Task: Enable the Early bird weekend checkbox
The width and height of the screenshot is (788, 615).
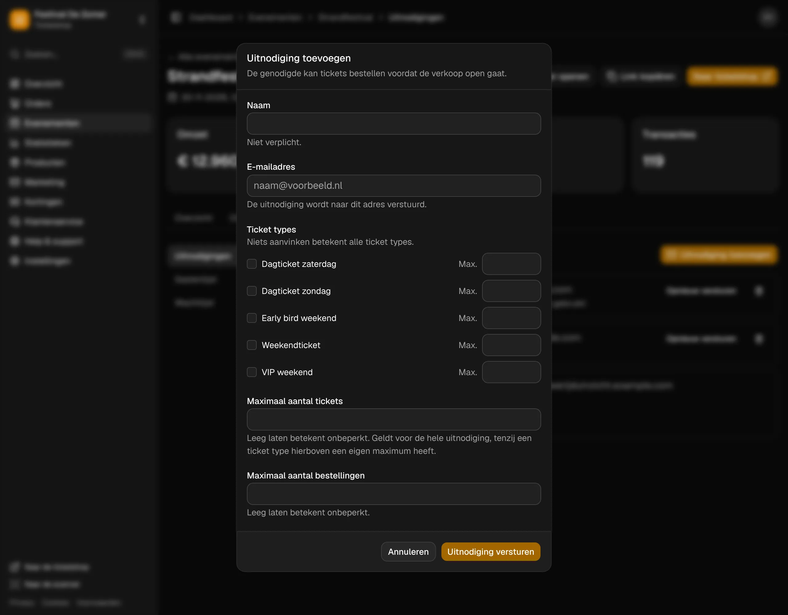Action: click(x=251, y=318)
